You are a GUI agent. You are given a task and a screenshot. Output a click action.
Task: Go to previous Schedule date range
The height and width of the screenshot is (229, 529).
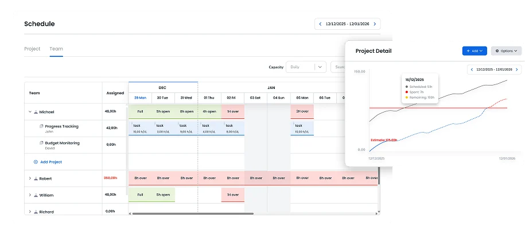pyautogui.click(x=320, y=24)
